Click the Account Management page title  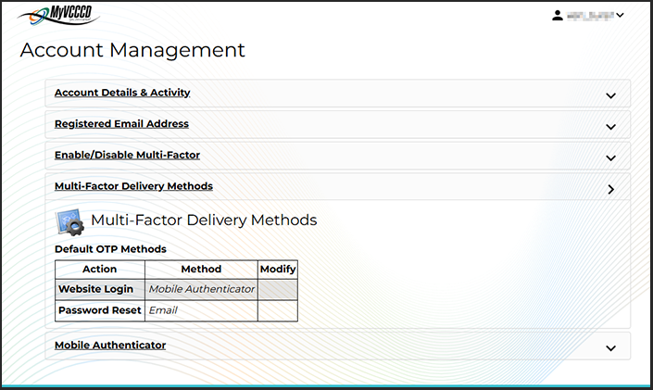click(x=132, y=50)
